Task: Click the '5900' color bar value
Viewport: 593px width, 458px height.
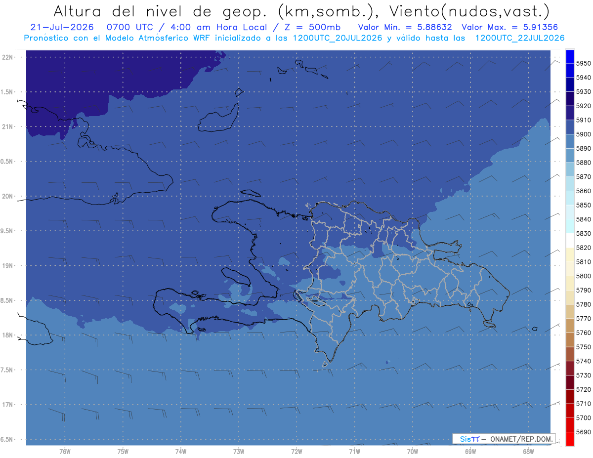Action: (583, 134)
